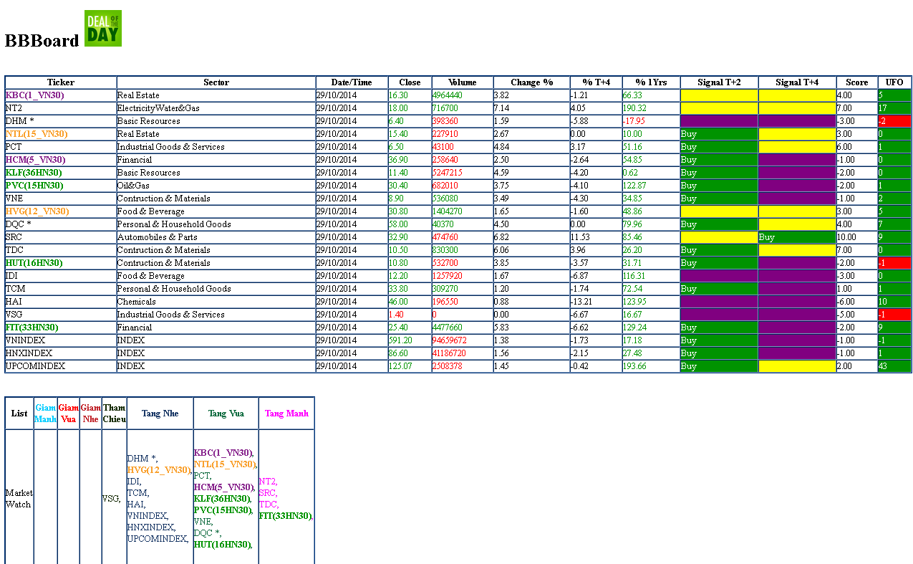Viewport: 913px width, 564px height.
Task: Click the red UFO cell for DHM
Action: [x=894, y=121]
